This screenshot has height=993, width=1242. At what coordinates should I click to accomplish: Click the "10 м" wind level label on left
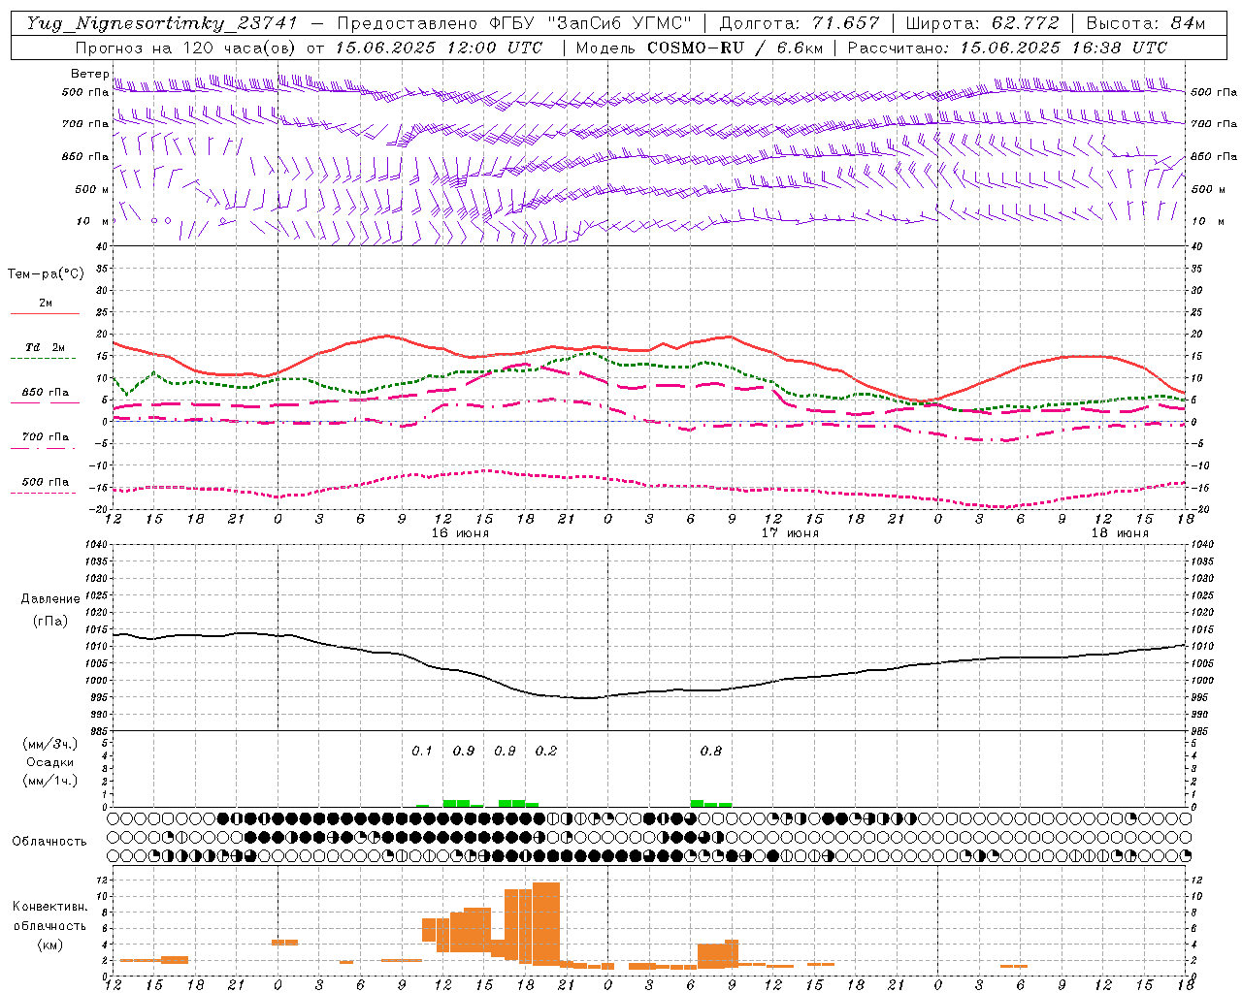pyautogui.click(x=93, y=221)
